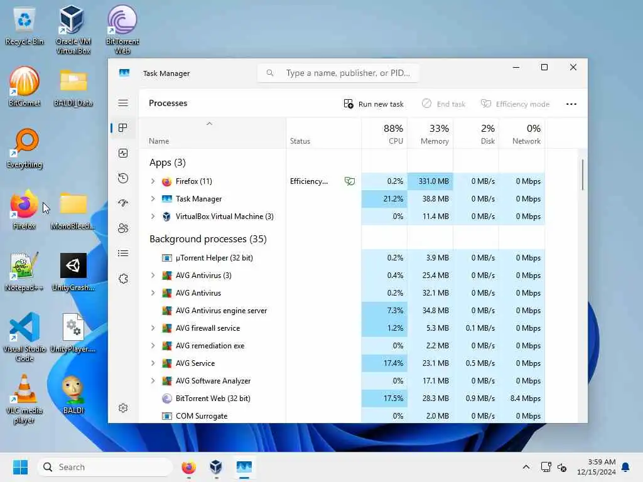
Task: Expand the AVG firewall service row
Action: 153,328
